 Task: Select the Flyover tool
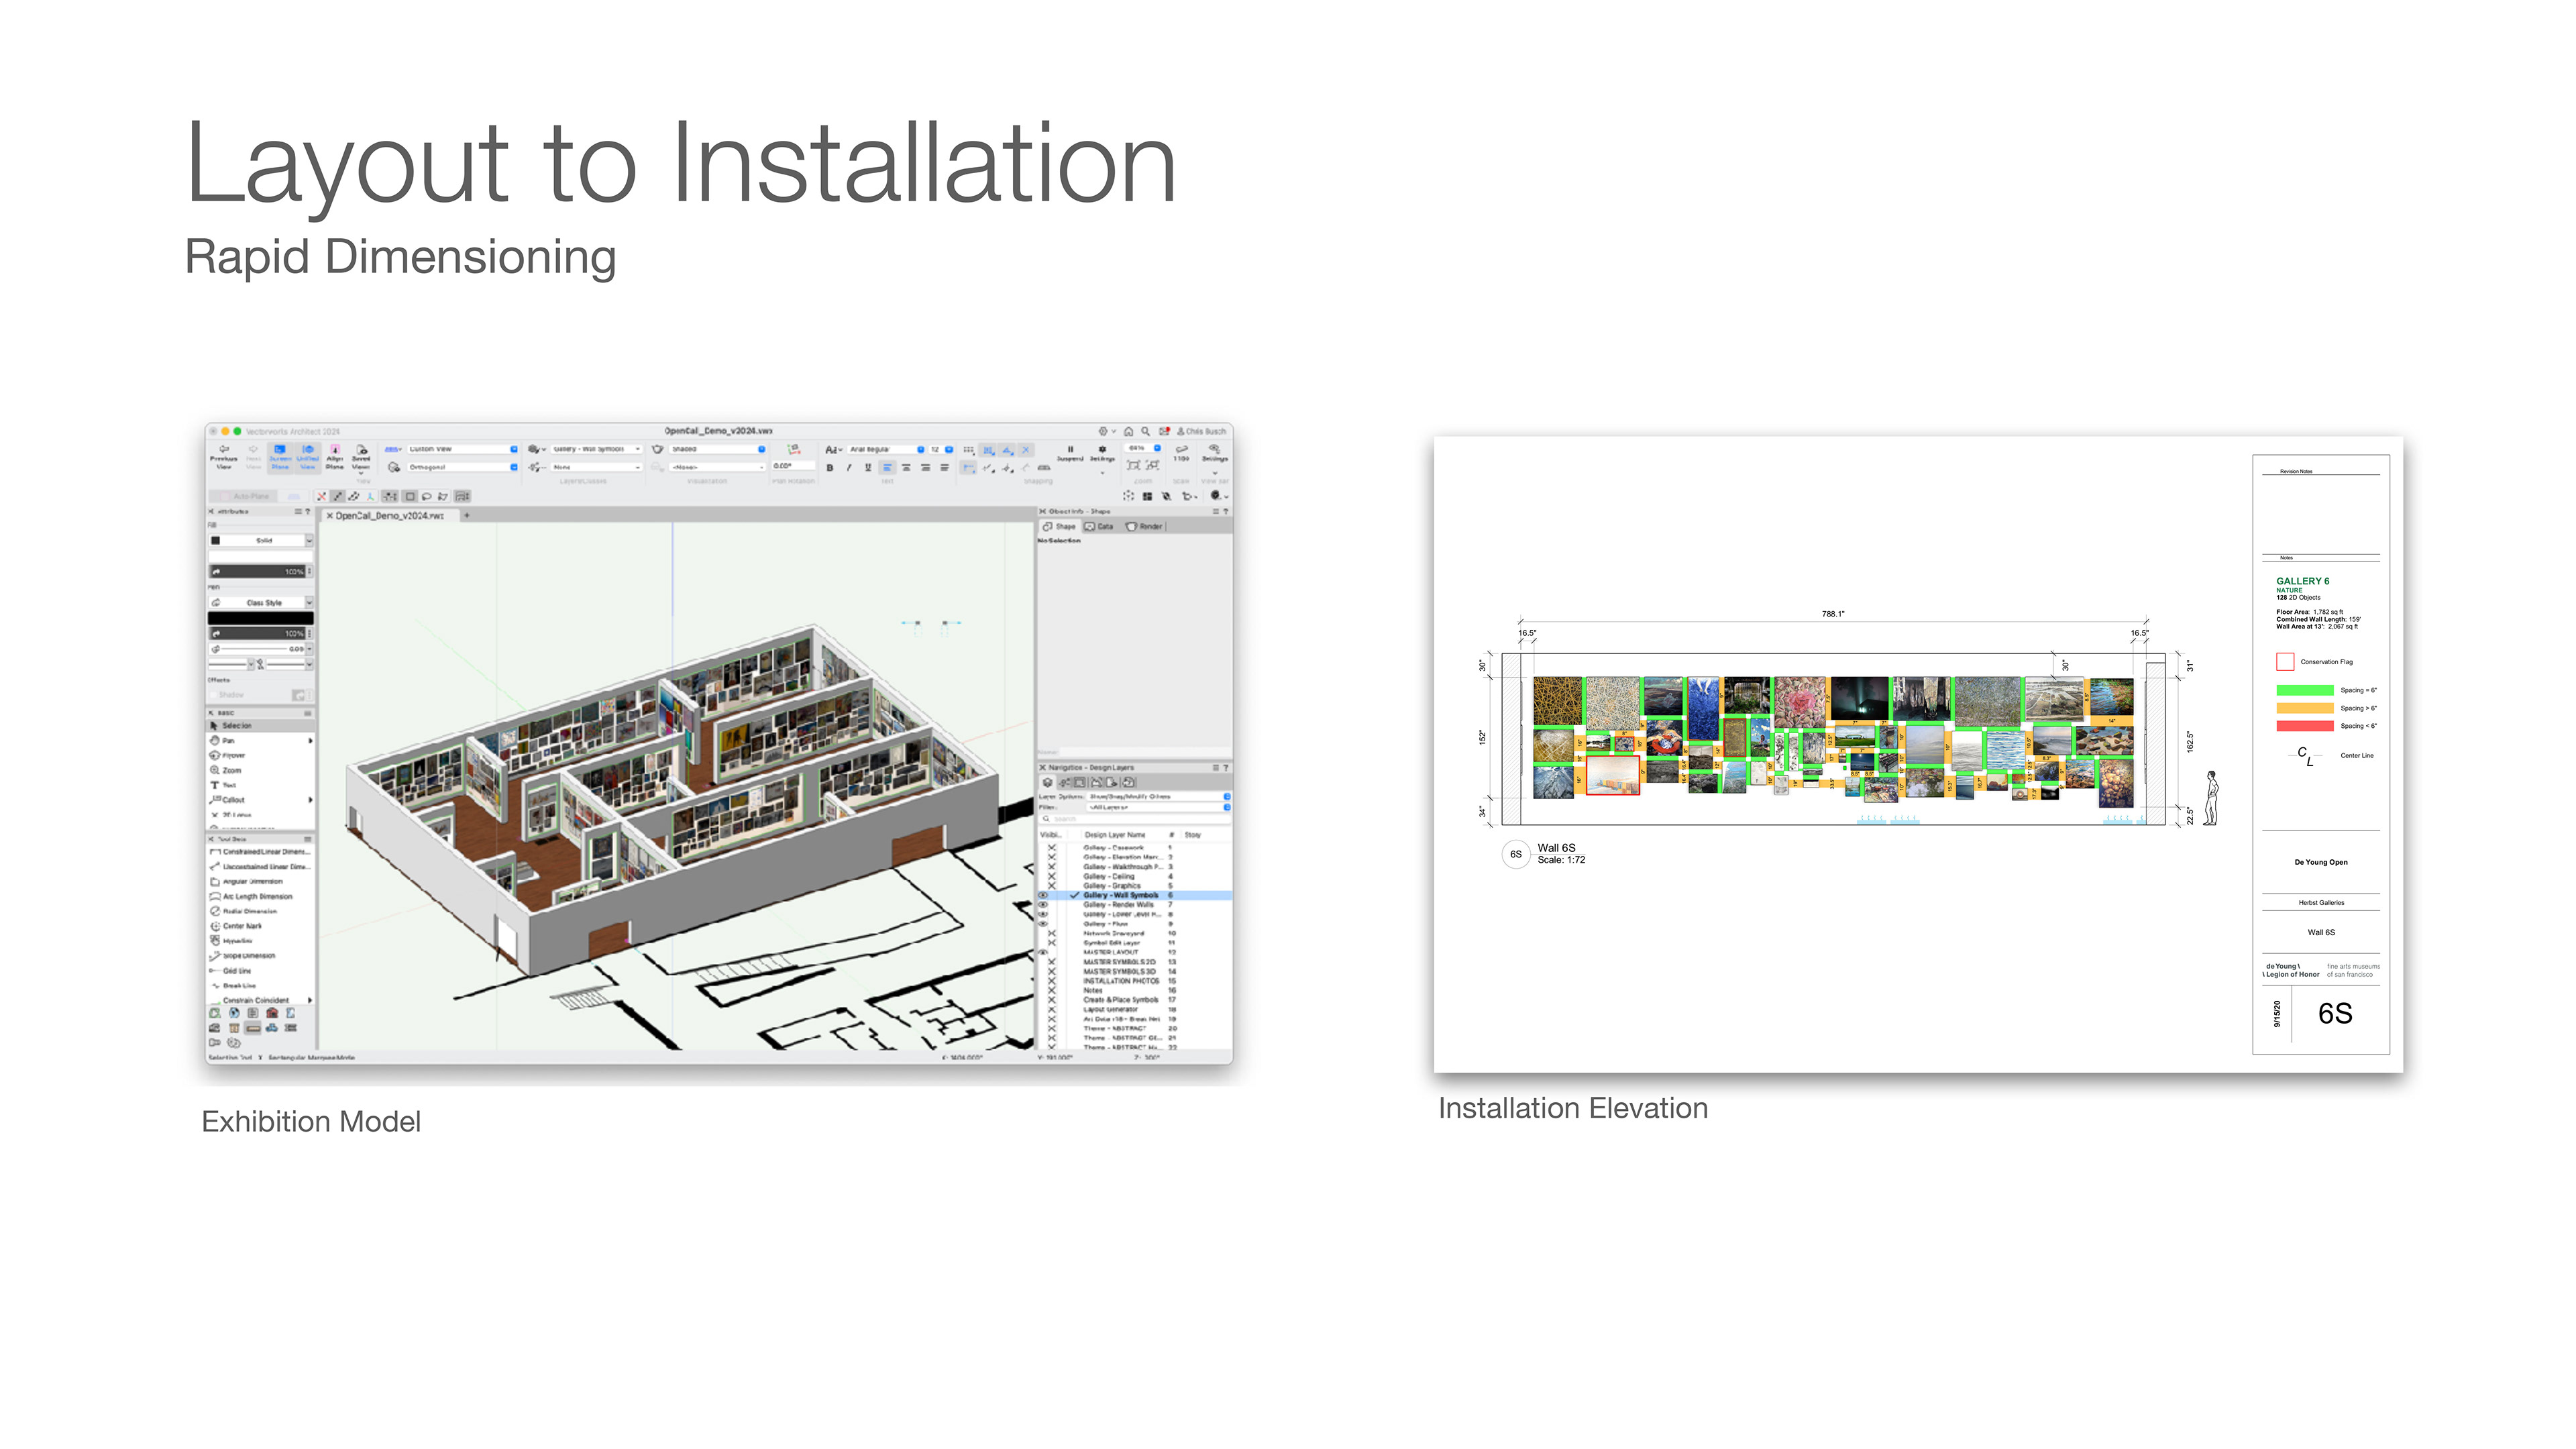click(260, 756)
